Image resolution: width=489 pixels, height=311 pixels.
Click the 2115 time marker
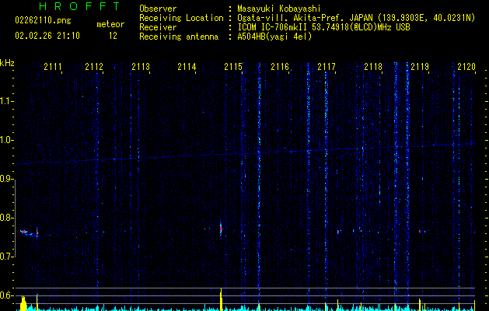tap(233, 67)
